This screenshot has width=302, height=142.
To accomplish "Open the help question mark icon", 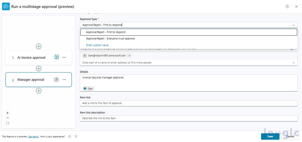I will 287,7.
